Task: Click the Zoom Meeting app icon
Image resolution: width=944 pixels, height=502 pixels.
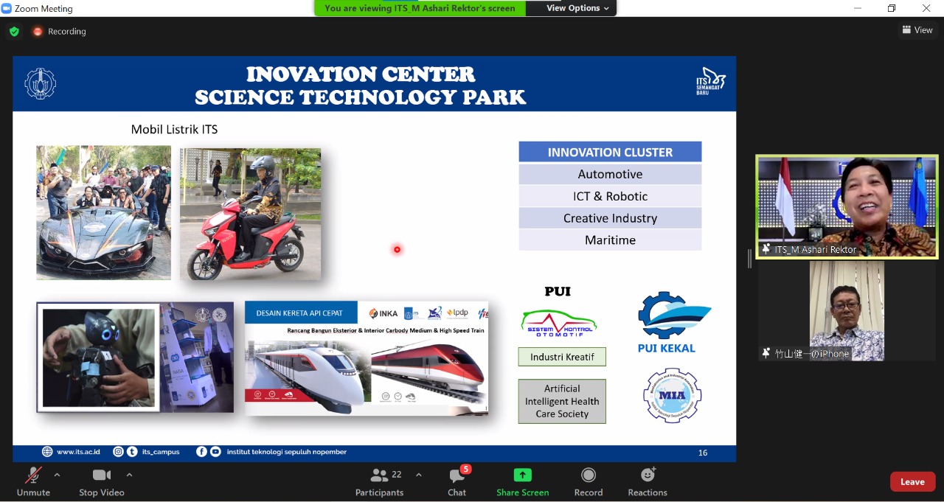Action: point(7,8)
